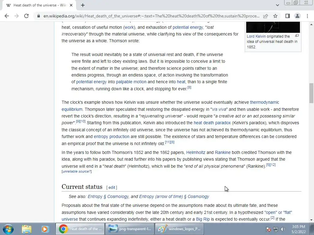This screenshot has height=235, width=314.
Task: Jump to citation [8] after 'for ever'
Action: pos(189,87)
